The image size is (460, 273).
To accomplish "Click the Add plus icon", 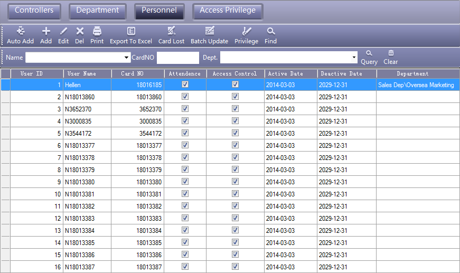I will pyautogui.click(x=46, y=31).
